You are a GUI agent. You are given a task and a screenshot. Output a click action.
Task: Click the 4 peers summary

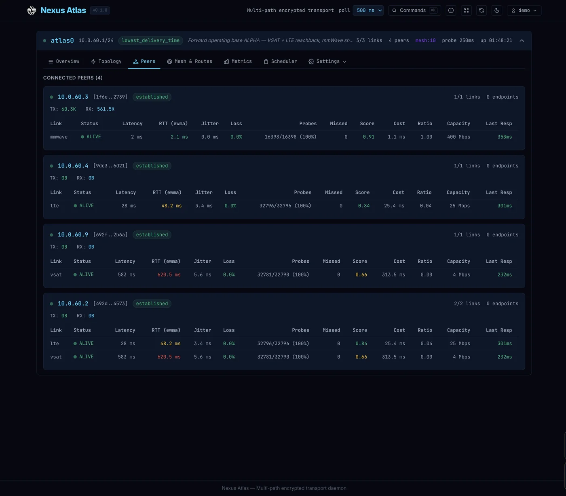point(399,40)
